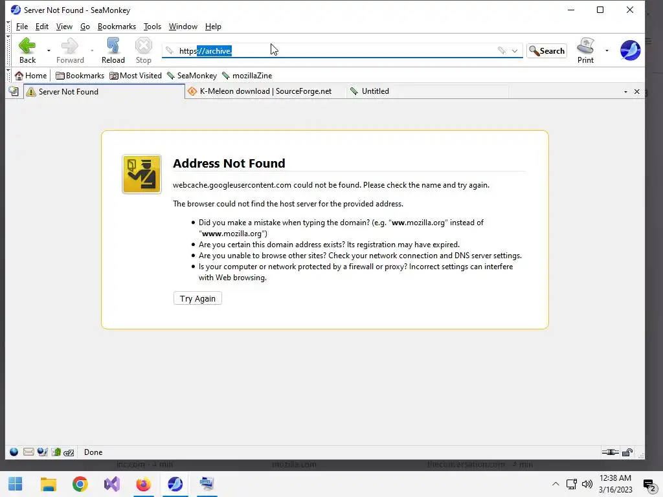Open the Window menu

click(183, 27)
